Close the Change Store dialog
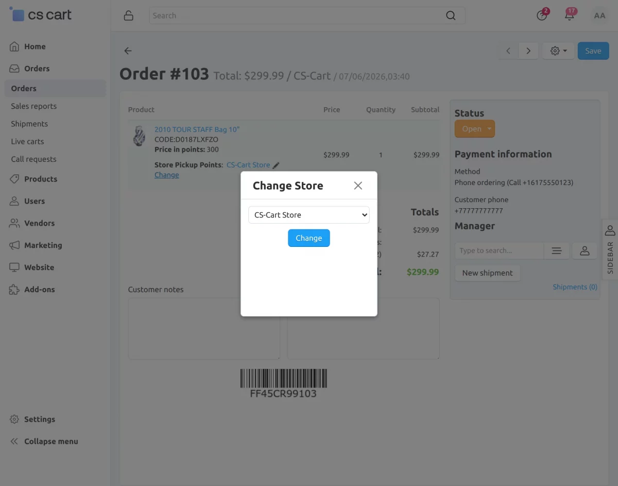The image size is (618, 486). pos(358,186)
